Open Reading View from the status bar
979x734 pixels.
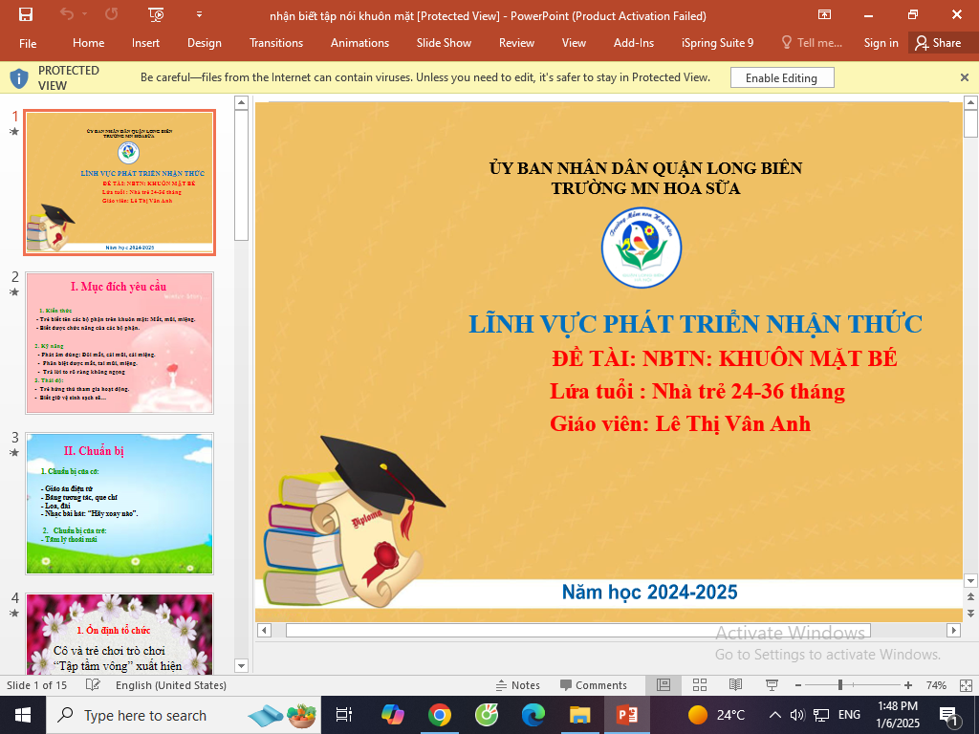[735, 685]
